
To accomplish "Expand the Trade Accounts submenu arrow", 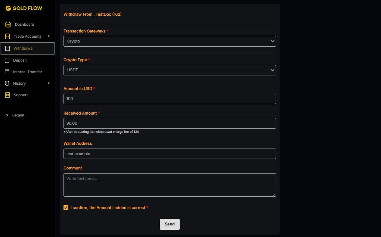I will click(x=49, y=37).
